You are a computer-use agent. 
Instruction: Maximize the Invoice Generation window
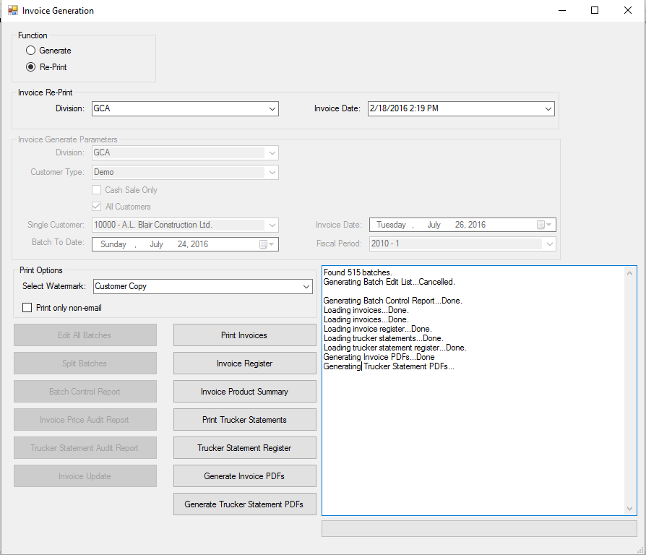tap(595, 10)
